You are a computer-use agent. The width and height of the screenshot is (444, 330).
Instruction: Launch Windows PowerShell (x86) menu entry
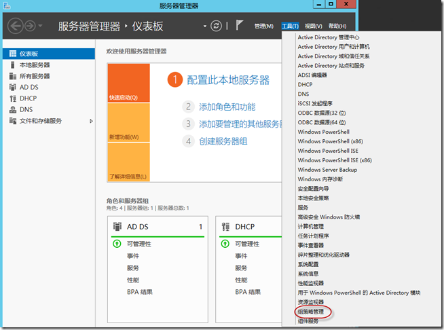coord(330,141)
